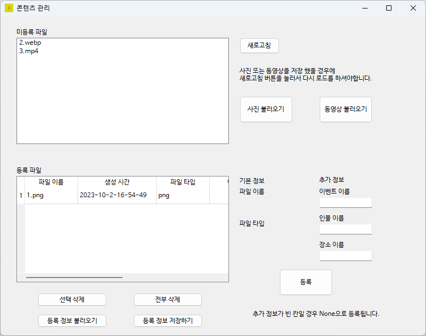Screen dimensions: 426x336
Task: Click the png file type cell
Action: [183, 195]
